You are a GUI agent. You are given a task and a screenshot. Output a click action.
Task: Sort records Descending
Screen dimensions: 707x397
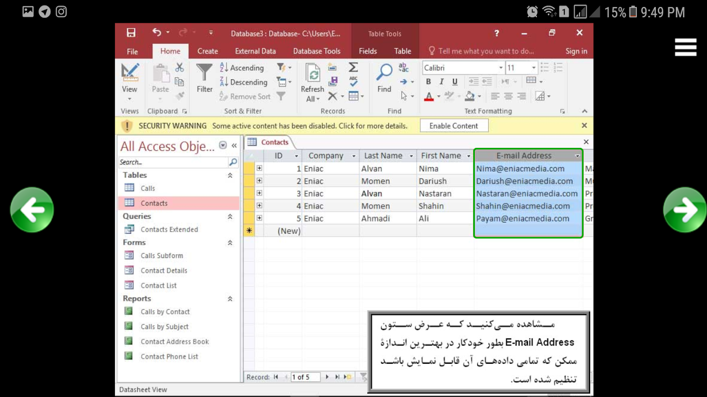[244, 82]
